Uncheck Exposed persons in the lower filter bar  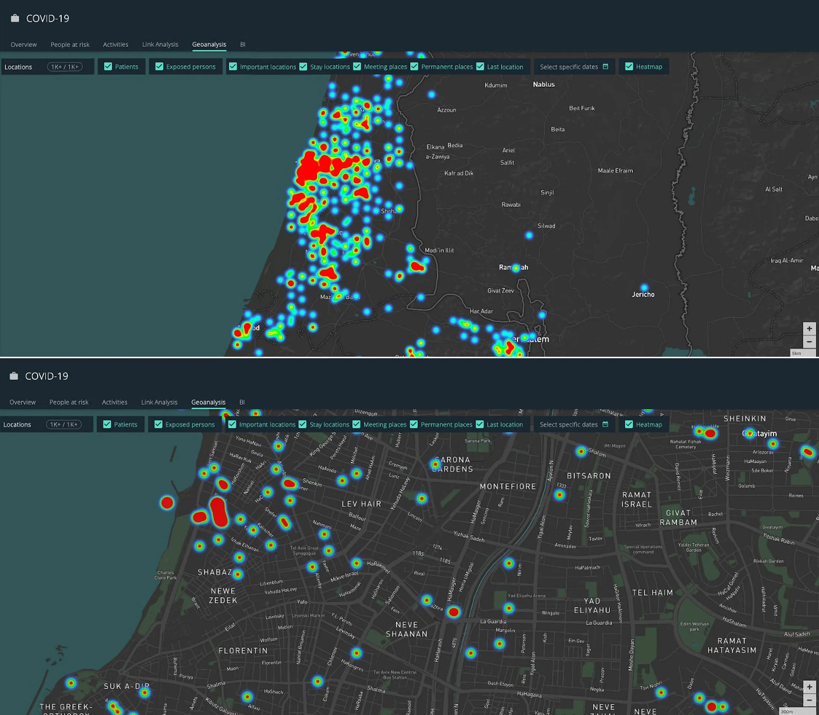[159, 424]
